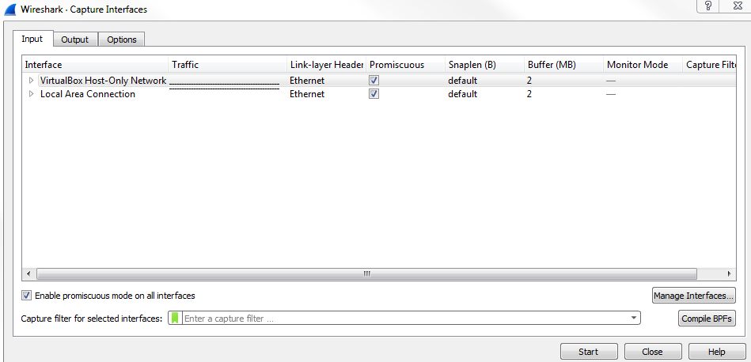Screen dimensions: 751x362
Task: Expand the VirtualBox Host-Only Network row
Action: (x=32, y=81)
